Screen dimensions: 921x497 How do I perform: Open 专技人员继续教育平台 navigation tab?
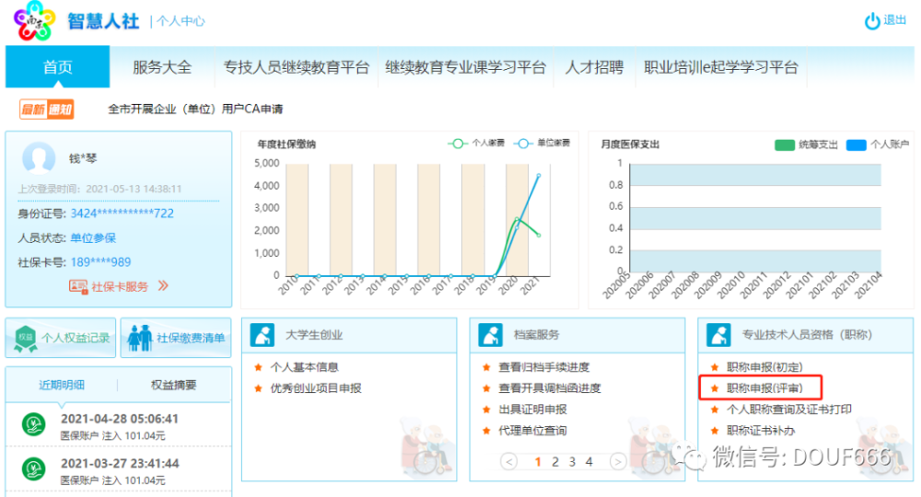pos(296,67)
